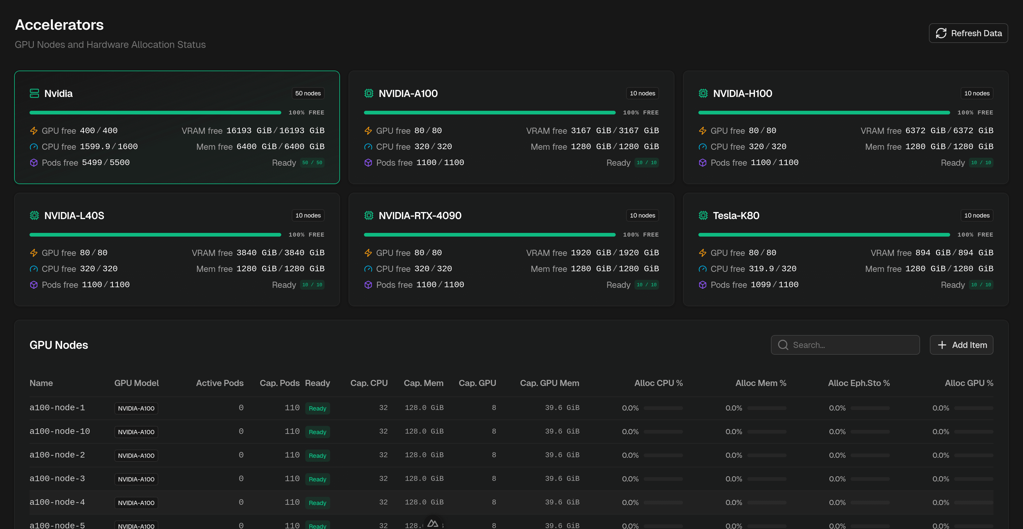Click the server icon beside Nvidia

click(x=34, y=93)
